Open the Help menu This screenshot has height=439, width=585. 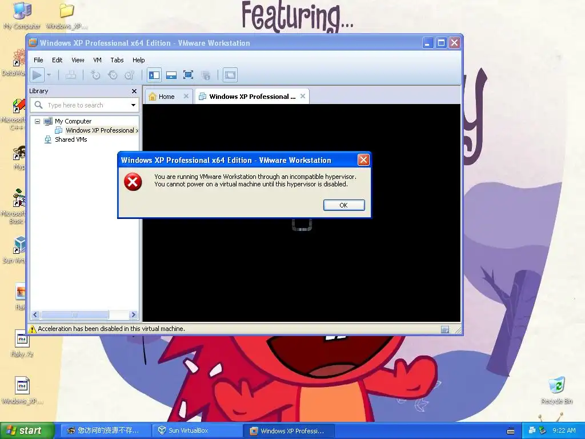(x=138, y=60)
